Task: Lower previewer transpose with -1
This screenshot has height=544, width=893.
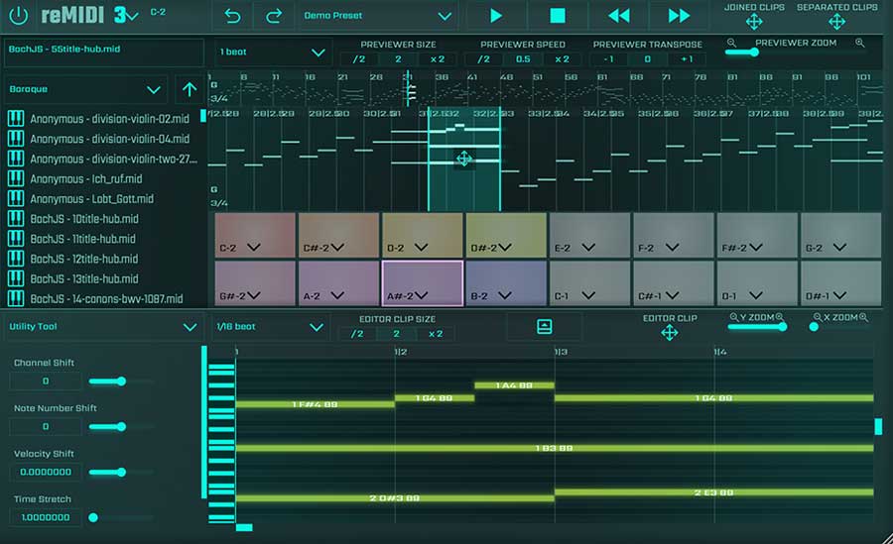Action: point(608,59)
